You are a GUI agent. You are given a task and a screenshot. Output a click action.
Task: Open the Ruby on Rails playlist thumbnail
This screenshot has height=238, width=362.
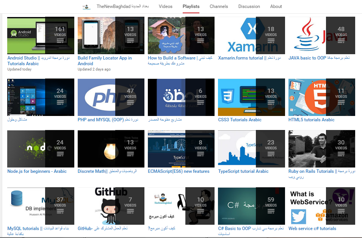(321, 149)
